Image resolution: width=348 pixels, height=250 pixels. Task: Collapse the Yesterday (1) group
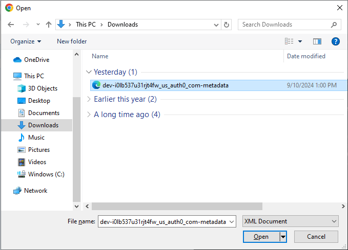89,72
